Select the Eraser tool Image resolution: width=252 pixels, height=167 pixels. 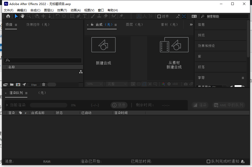tap(106, 16)
